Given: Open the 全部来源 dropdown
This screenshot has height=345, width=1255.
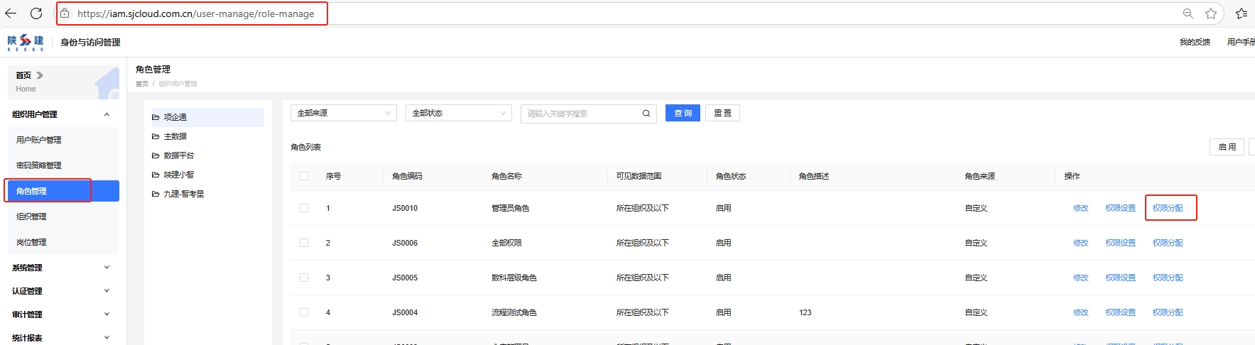Looking at the screenshot, I should (x=343, y=114).
